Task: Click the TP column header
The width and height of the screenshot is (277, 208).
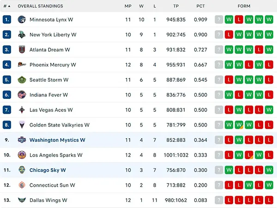Action: click(x=176, y=6)
